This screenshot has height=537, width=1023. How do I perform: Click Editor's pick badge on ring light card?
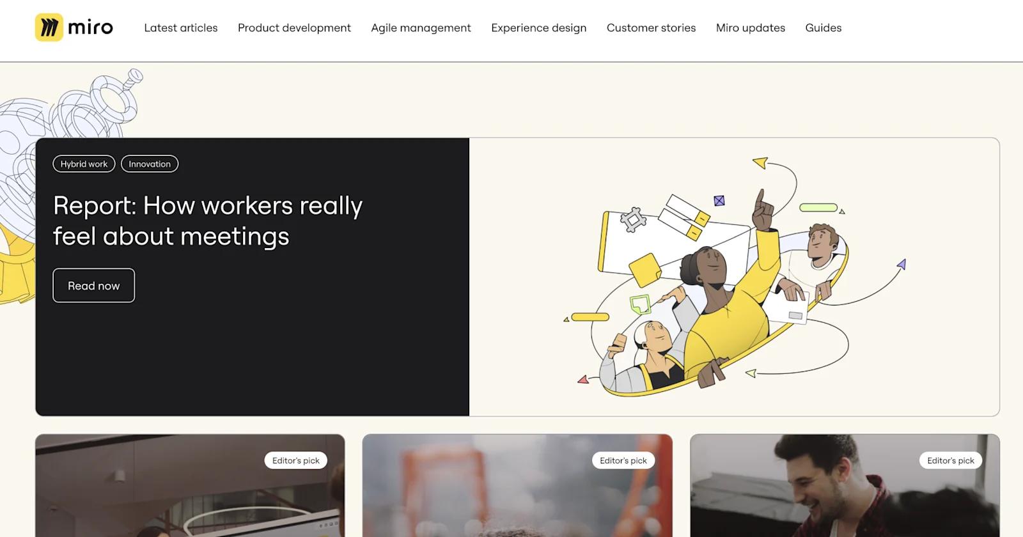click(295, 460)
